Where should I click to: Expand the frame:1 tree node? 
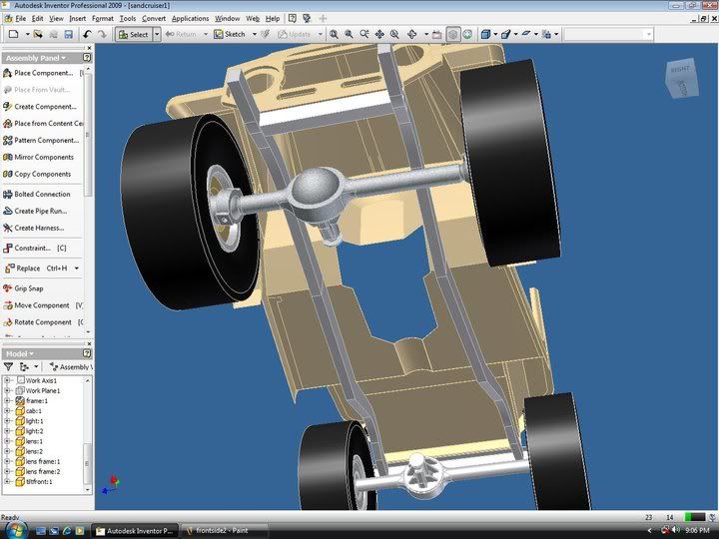pyautogui.click(x=7, y=400)
